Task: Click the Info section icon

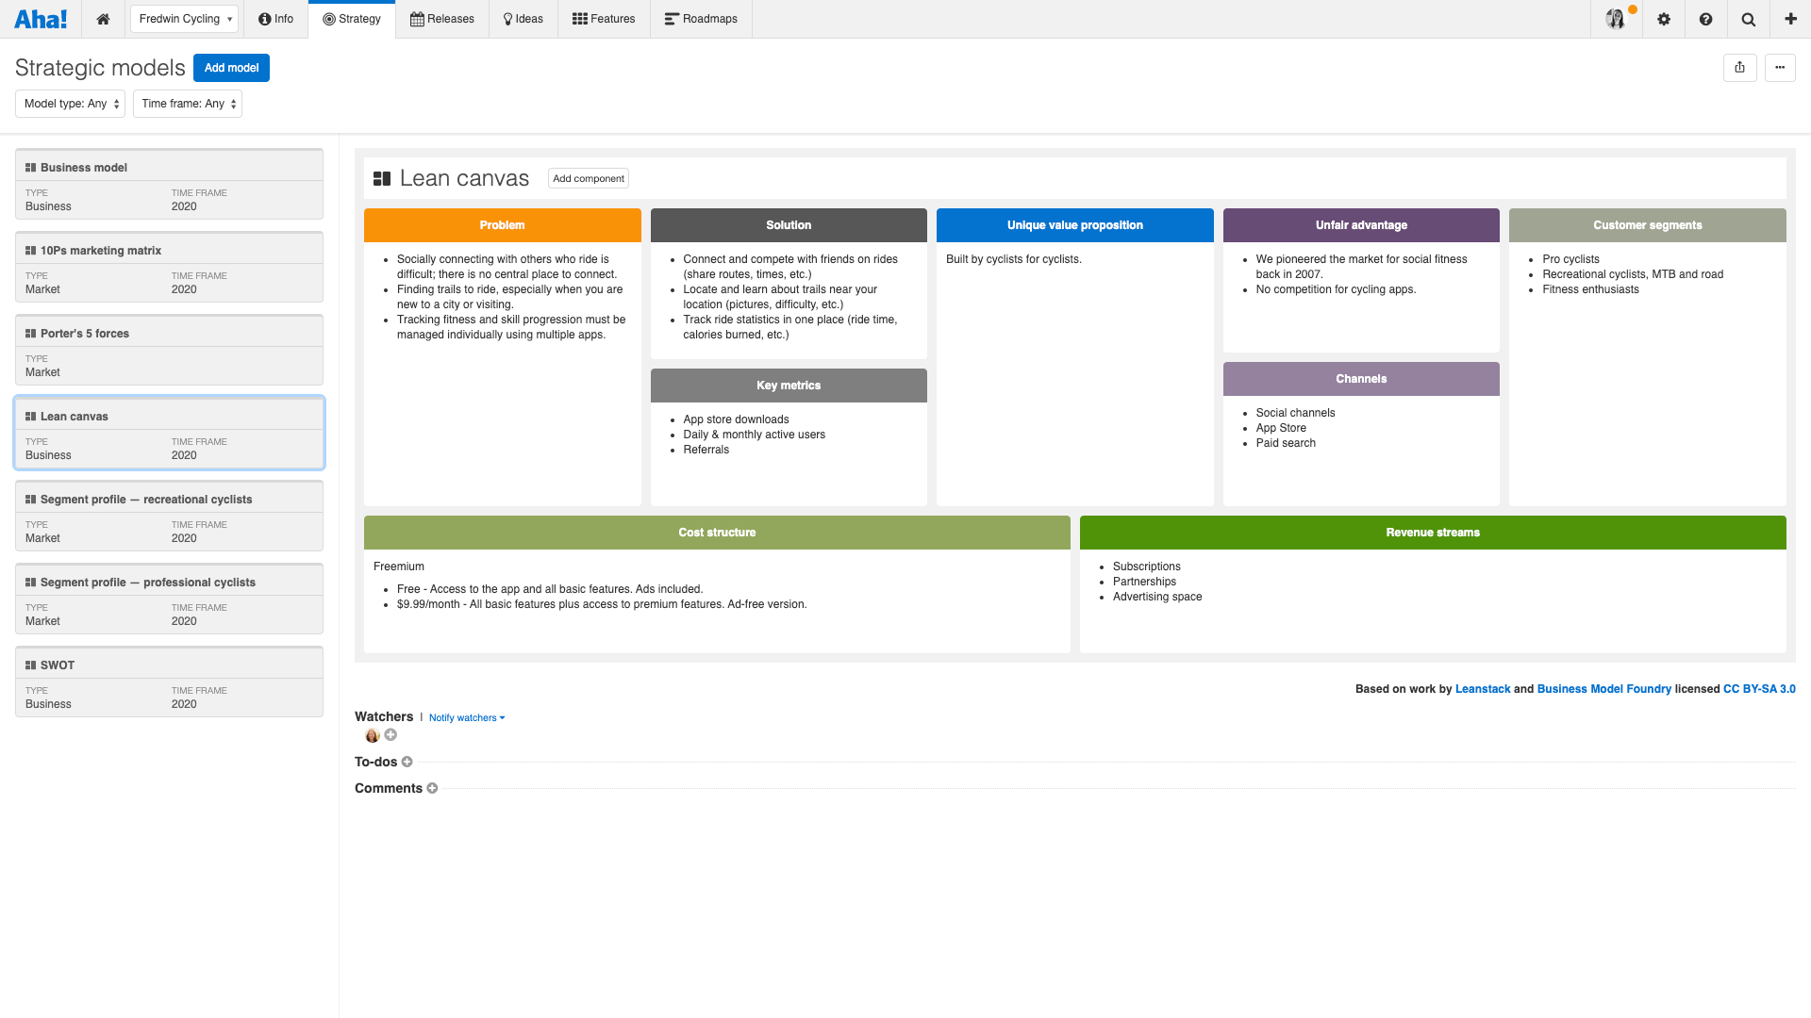Action: click(262, 18)
